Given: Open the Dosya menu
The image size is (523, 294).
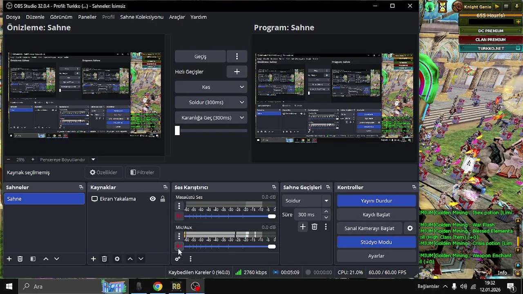Looking at the screenshot, I should coord(13,17).
